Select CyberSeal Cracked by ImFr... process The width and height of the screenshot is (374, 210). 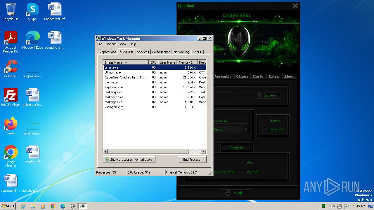pyautogui.click(x=155, y=77)
